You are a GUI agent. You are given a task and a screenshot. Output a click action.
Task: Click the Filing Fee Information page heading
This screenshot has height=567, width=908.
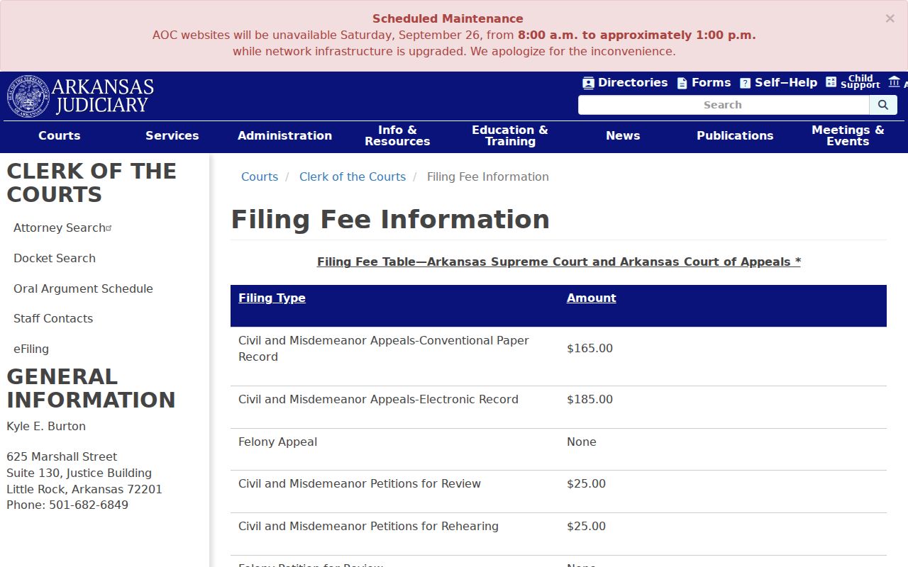pos(390,220)
